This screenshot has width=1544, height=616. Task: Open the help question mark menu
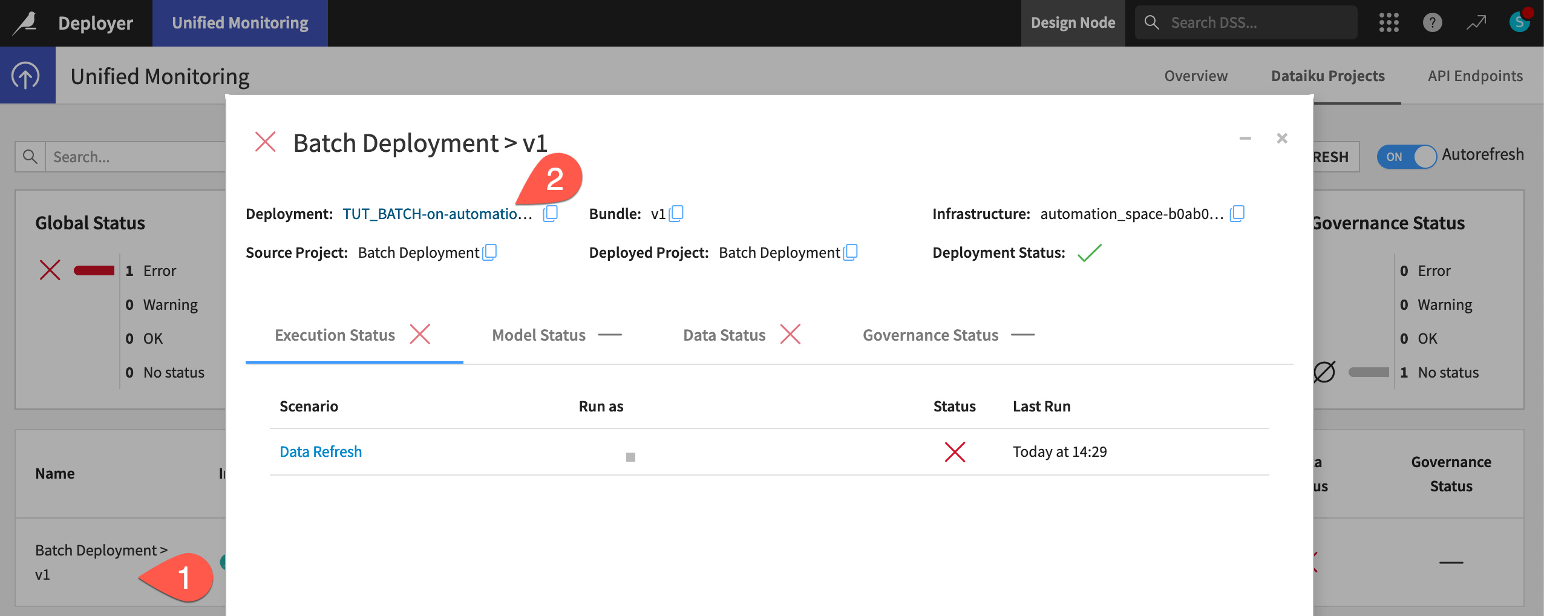(1432, 23)
